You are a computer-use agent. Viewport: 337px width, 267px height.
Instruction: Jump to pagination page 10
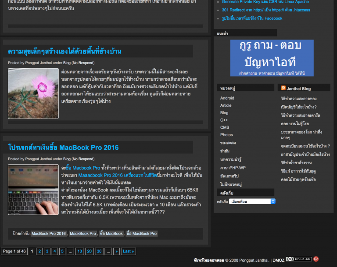pos(79,251)
